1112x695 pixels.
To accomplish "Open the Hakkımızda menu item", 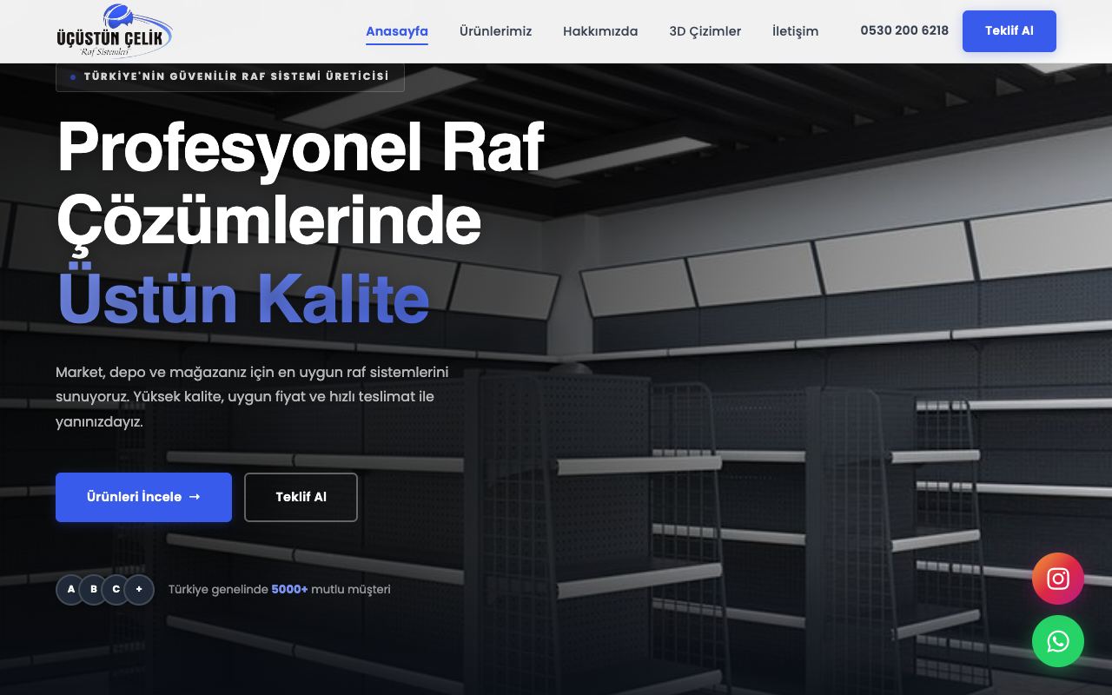I will tap(600, 31).
